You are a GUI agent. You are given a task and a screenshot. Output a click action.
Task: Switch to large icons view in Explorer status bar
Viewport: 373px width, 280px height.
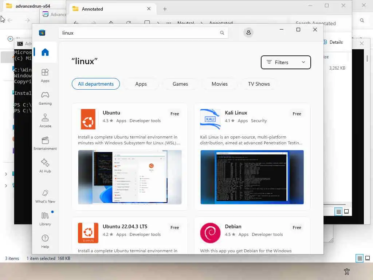[368, 258]
